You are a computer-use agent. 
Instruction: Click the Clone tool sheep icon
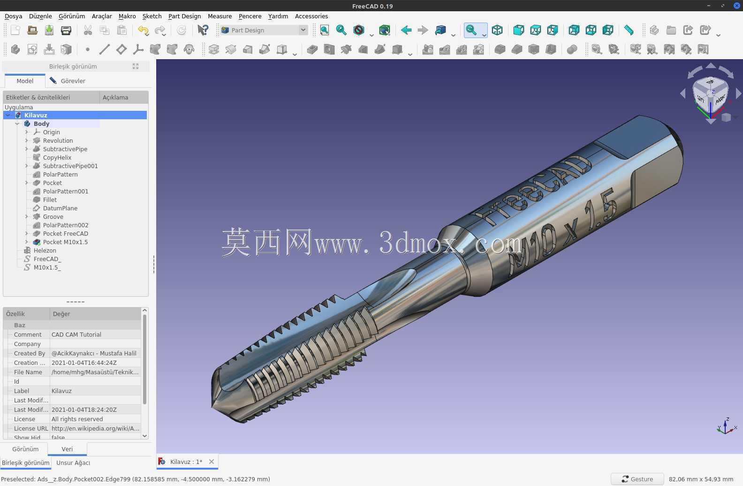pyautogui.click(x=189, y=49)
